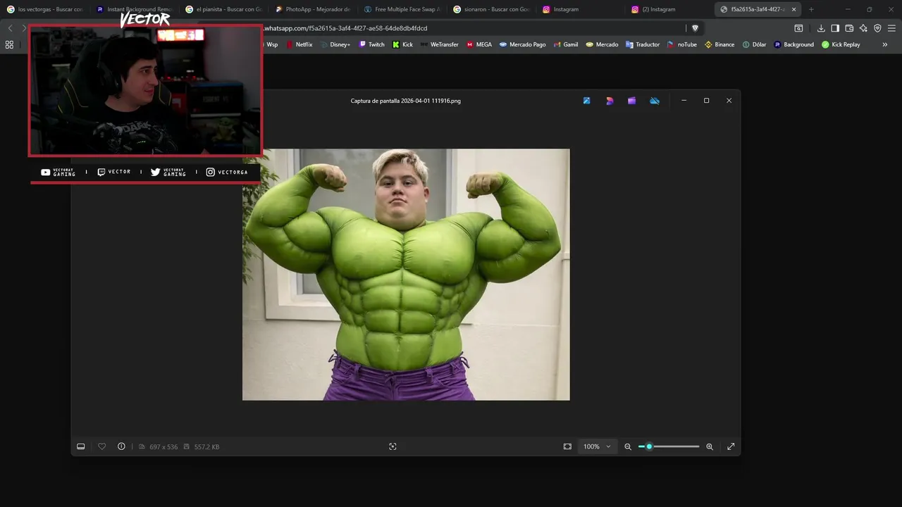This screenshot has height=507, width=902.
Task: Click the file name Captura de pantalla title
Action: click(406, 101)
